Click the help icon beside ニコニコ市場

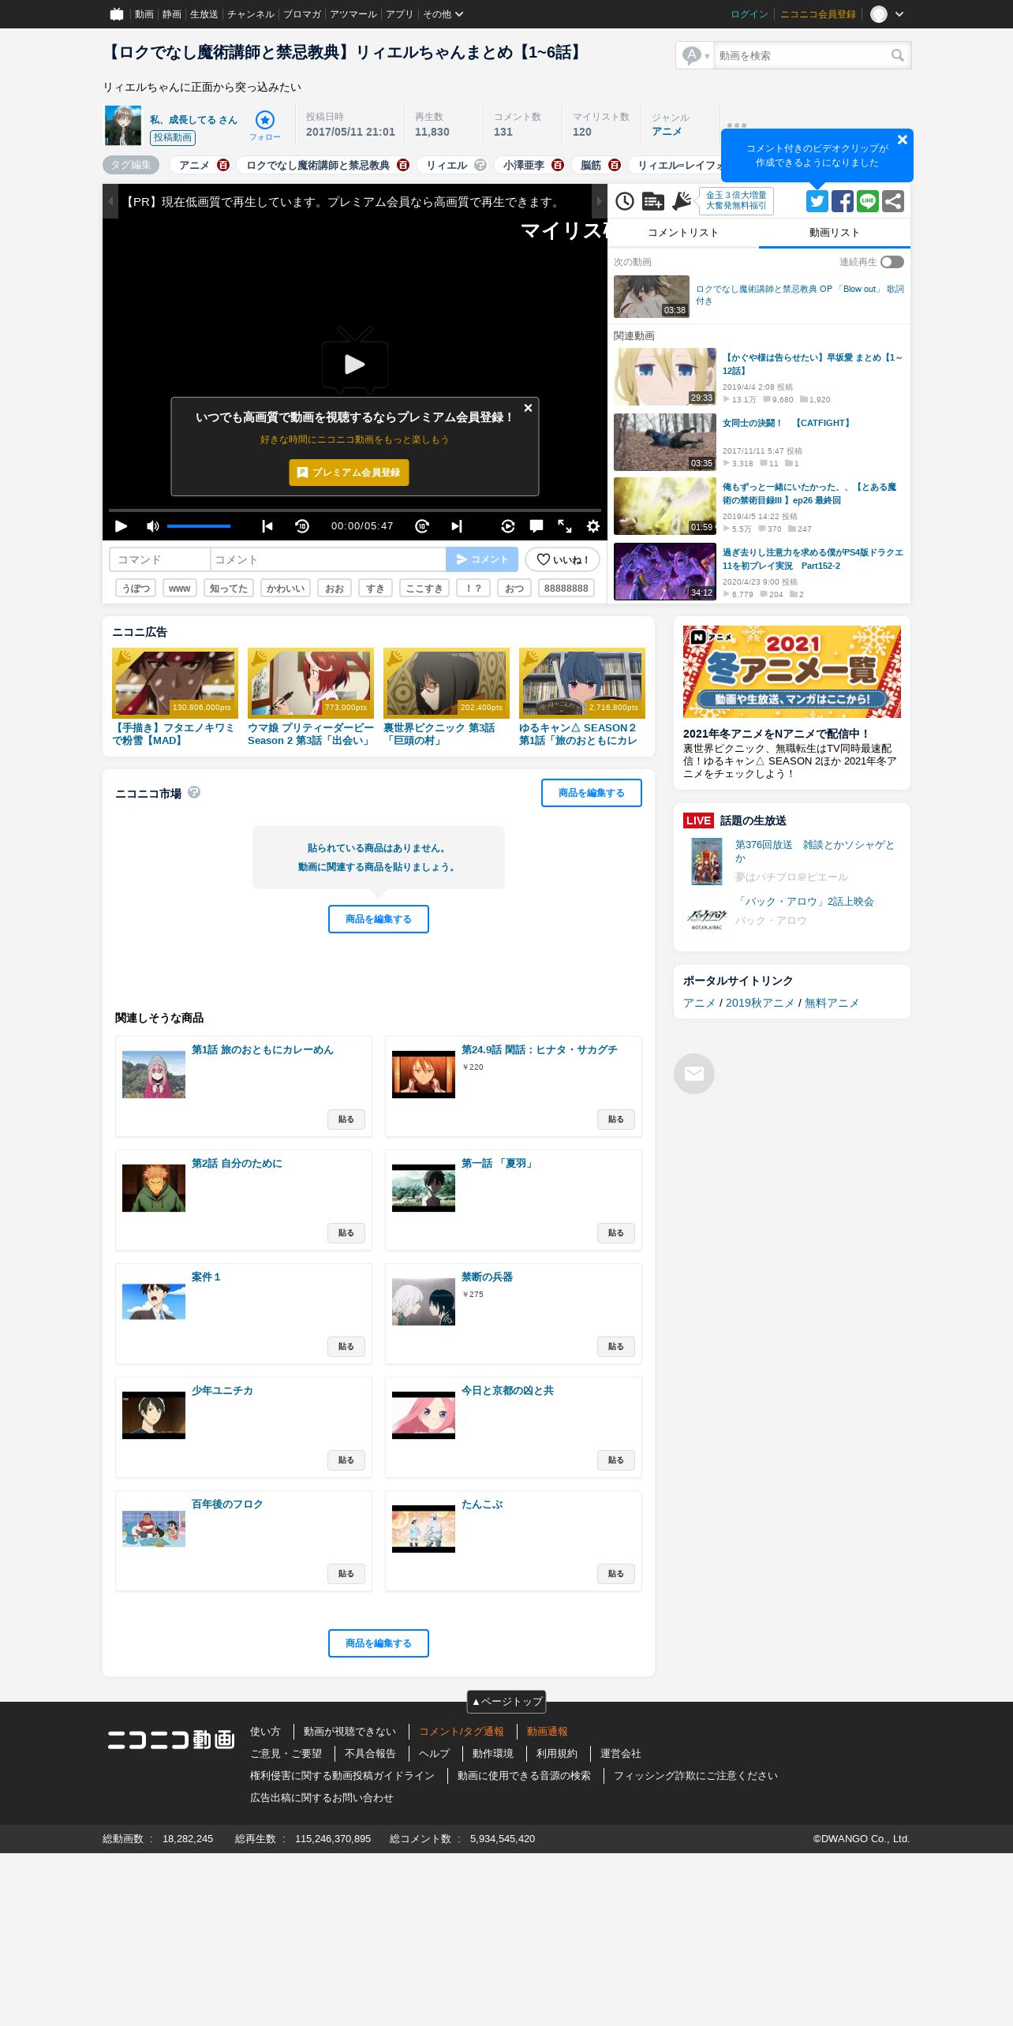pyautogui.click(x=194, y=792)
